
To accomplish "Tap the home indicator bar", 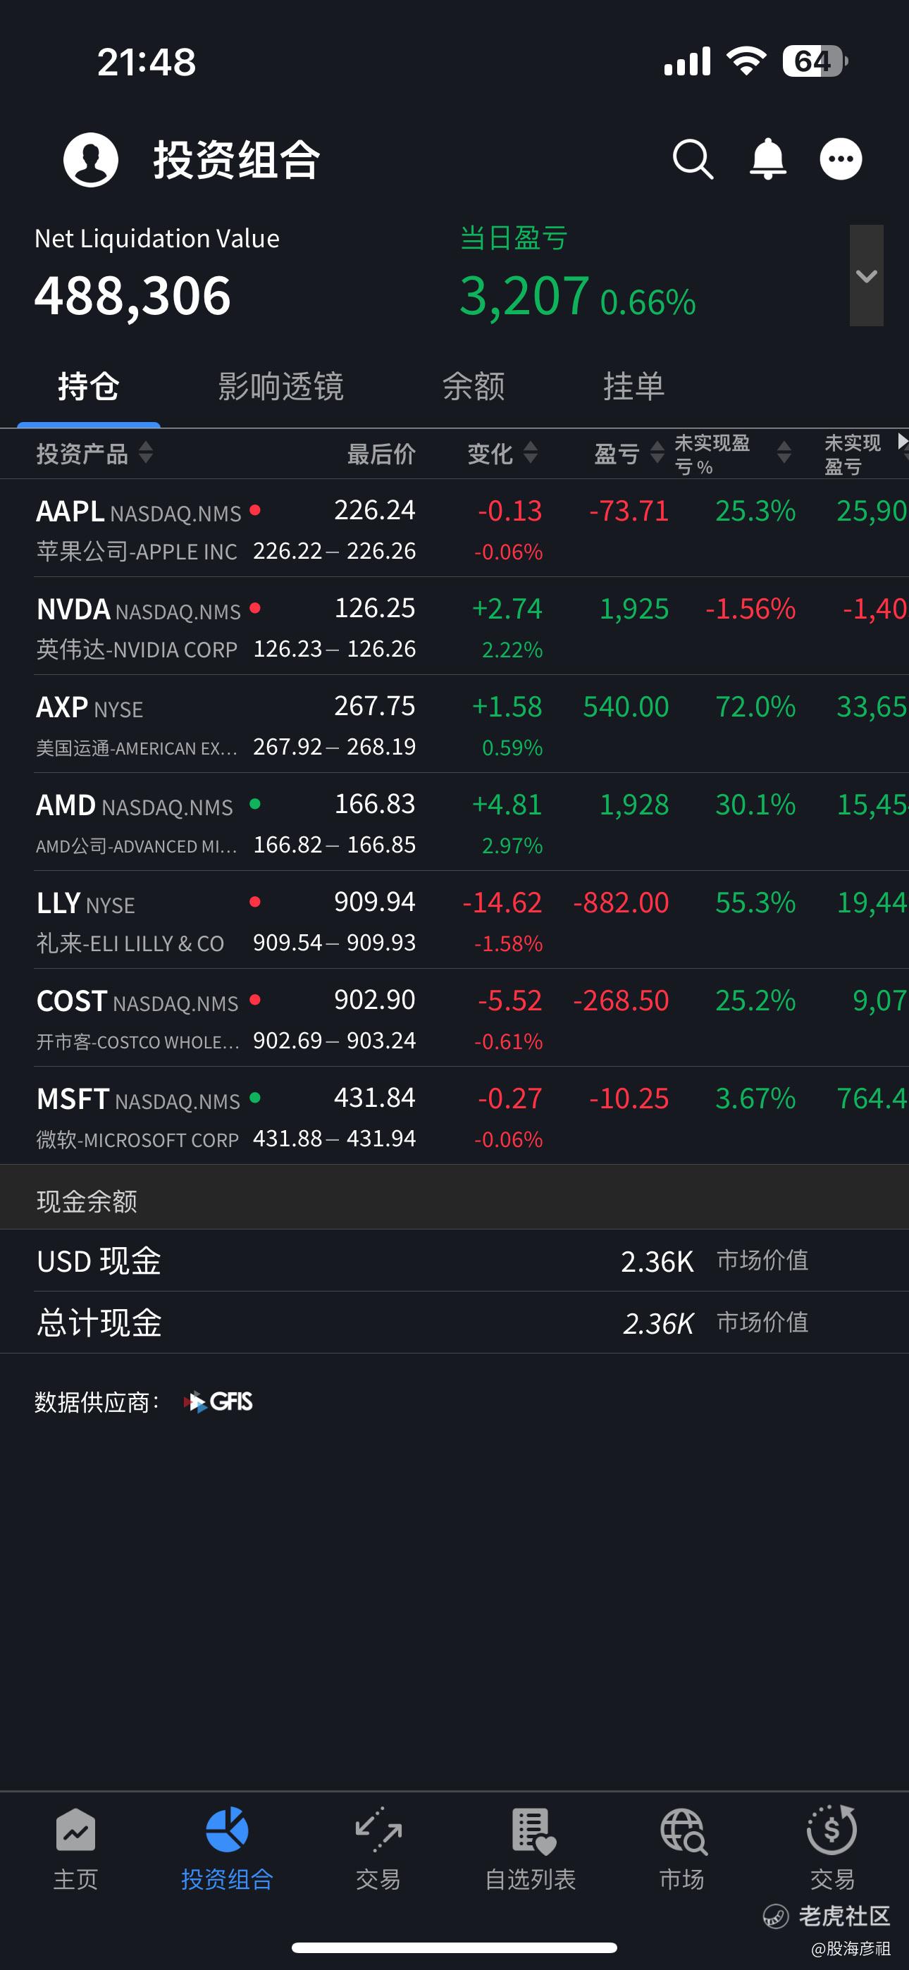I will pyautogui.click(x=455, y=1947).
